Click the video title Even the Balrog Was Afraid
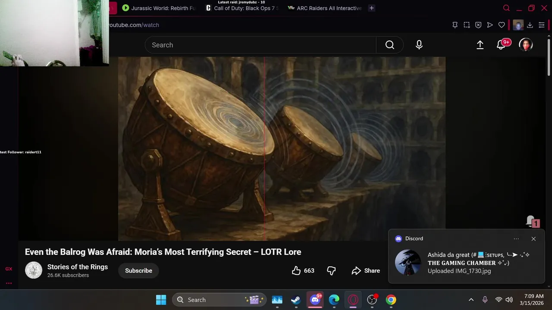Image resolution: width=552 pixels, height=310 pixels. [x=163, y=252]
